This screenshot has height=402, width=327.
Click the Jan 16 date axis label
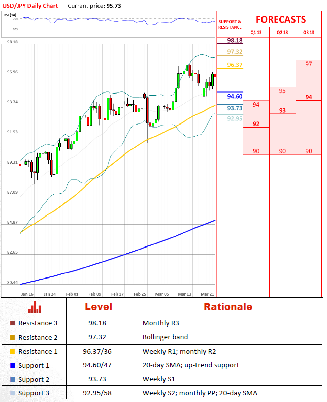tap(27, 294)
